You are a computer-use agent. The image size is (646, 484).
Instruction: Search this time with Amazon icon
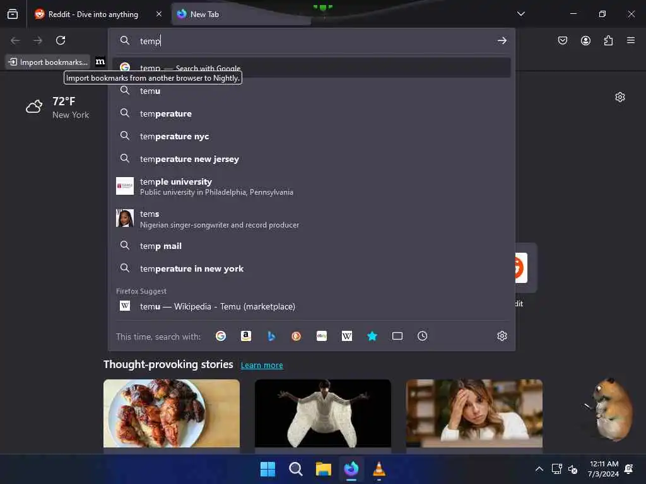246,337
